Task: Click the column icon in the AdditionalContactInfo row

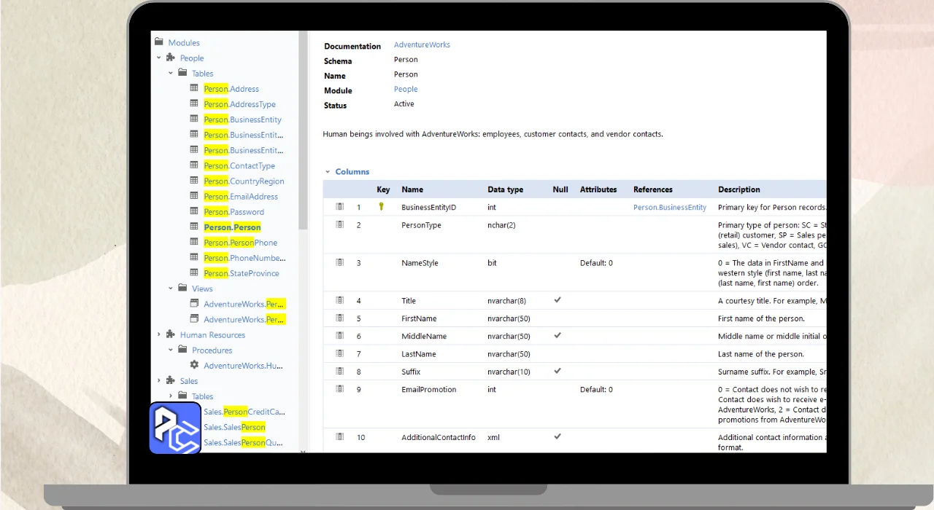Action: [339, 436]
